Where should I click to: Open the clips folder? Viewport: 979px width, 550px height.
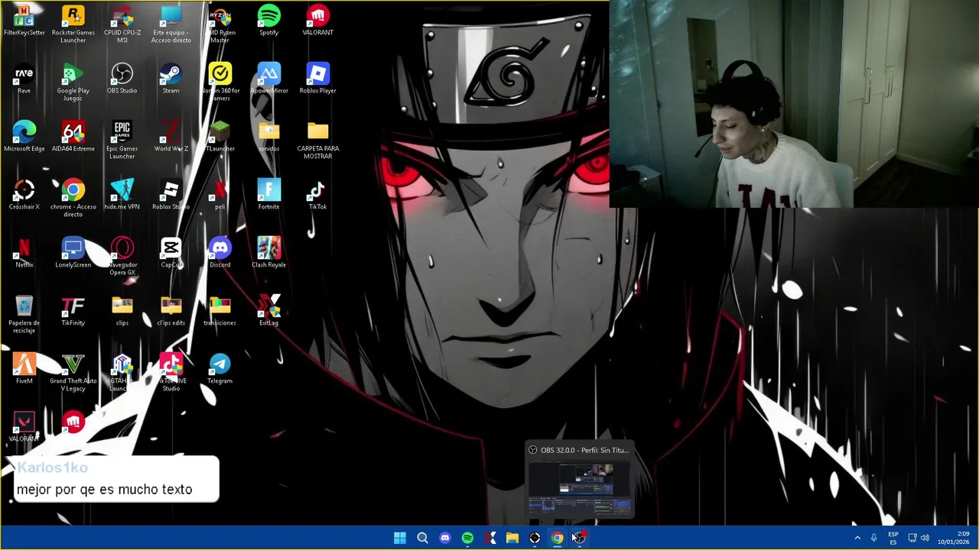pyautogui.click(x=122, y=311)
